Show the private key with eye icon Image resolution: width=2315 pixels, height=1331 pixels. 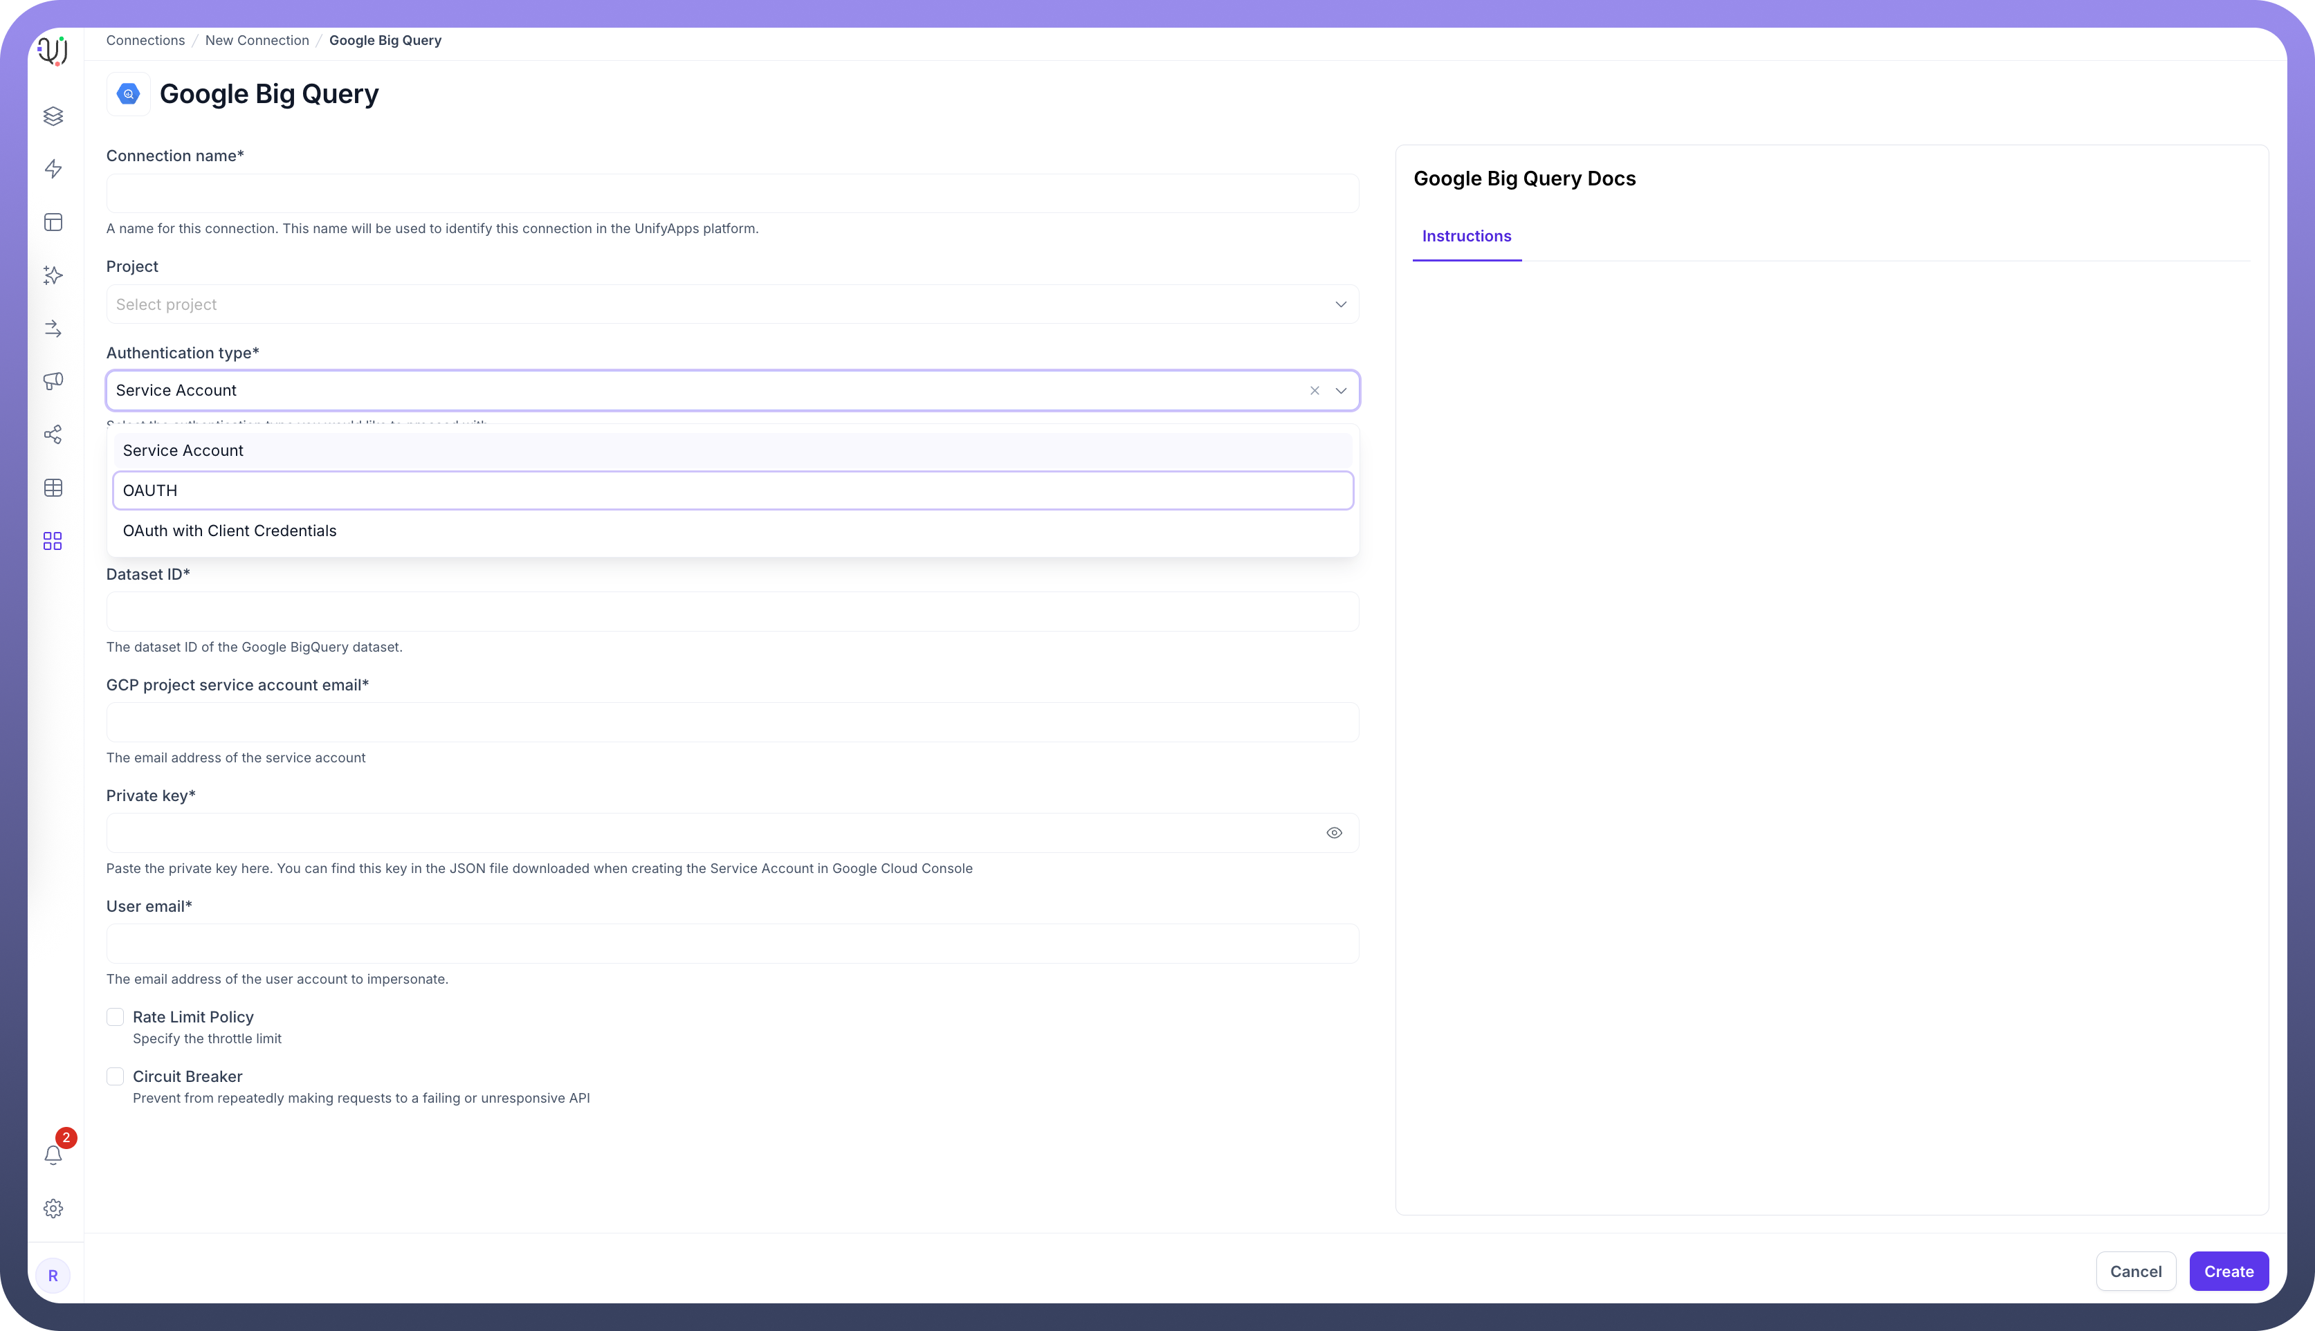pos(1334,833)
